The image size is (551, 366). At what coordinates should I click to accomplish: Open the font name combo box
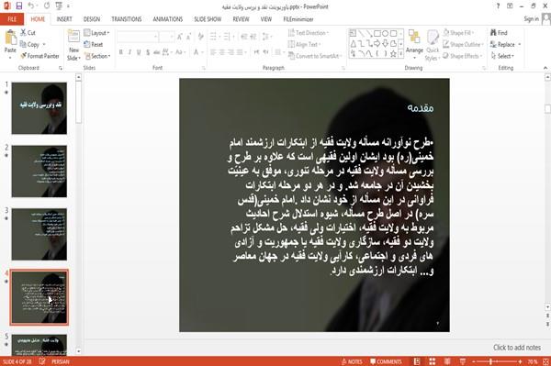point(138,37)
